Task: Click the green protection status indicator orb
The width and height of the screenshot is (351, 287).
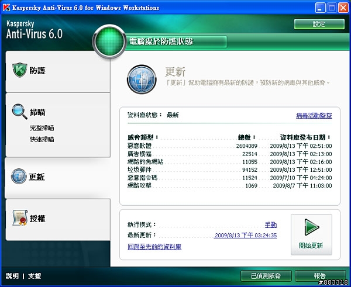Action: 109,42
